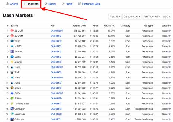Image resolution: width=173 pixels, height=122 pixels.
Task: Click the HitBTC icon in row 10
Action: [12, 77]
